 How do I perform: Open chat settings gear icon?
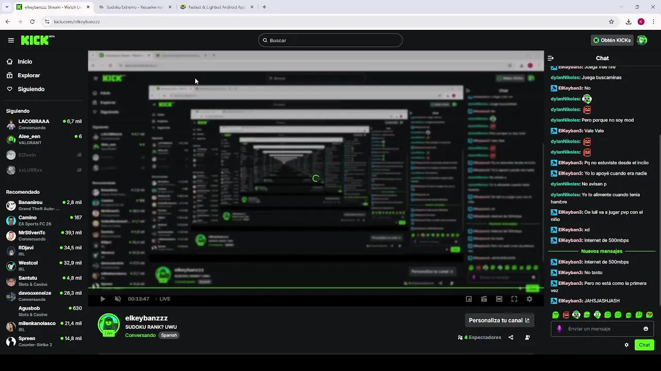coord(626,345)
